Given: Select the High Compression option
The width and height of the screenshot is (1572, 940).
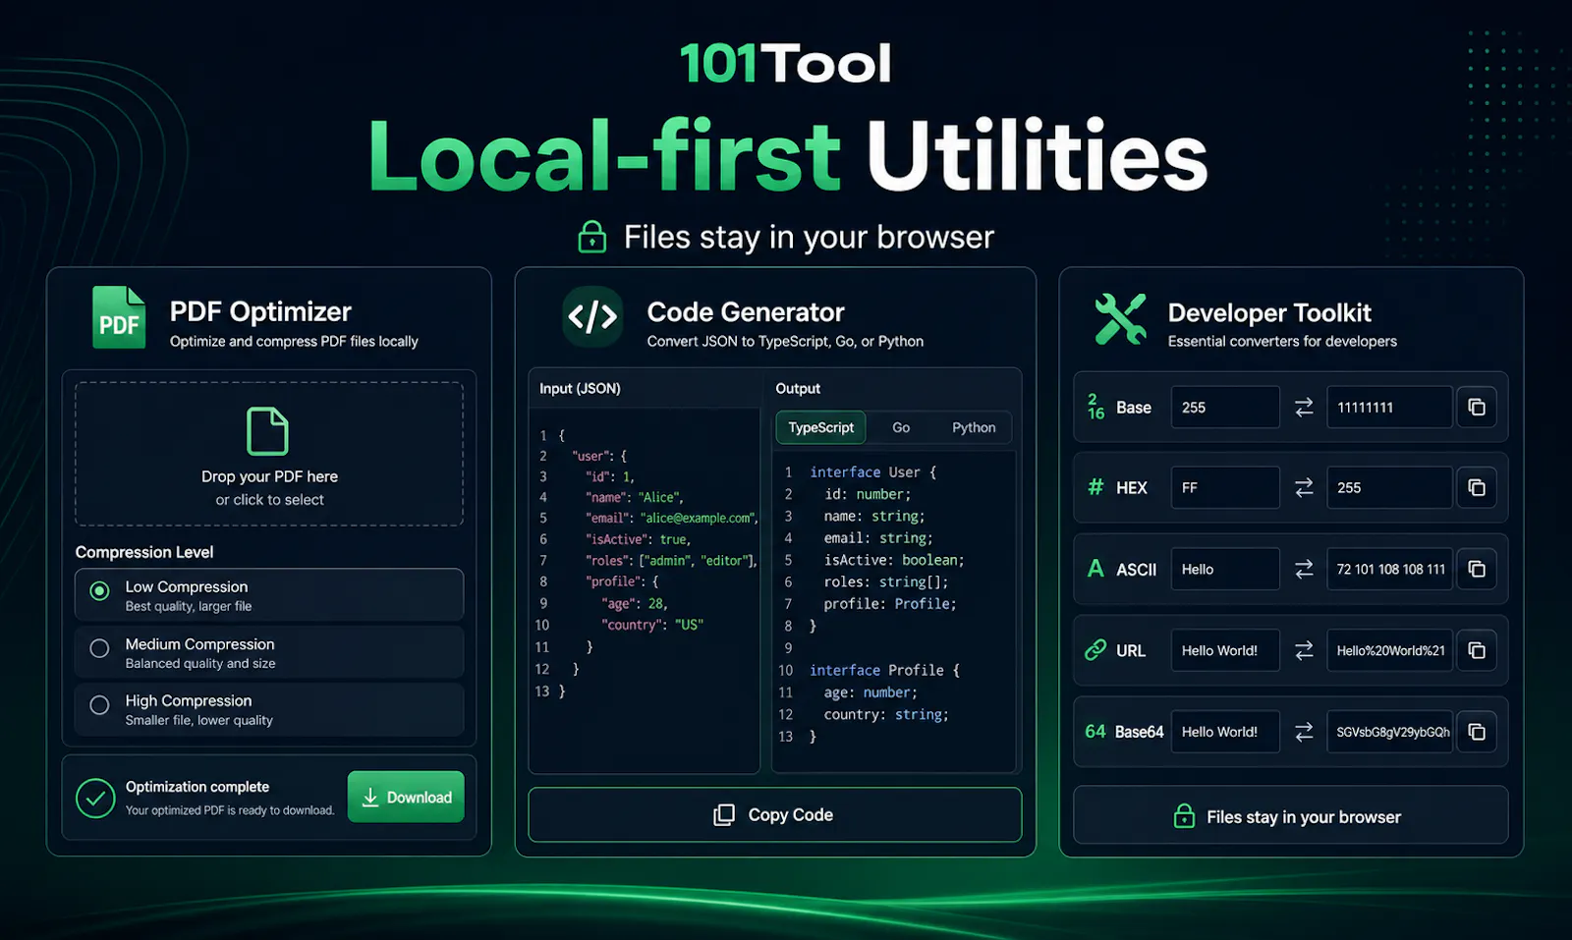Looking at the screenshot, I should 269,709.
